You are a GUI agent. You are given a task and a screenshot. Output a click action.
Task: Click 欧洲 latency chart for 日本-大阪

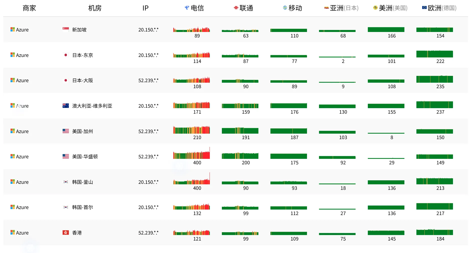click(x=434, y=79)
